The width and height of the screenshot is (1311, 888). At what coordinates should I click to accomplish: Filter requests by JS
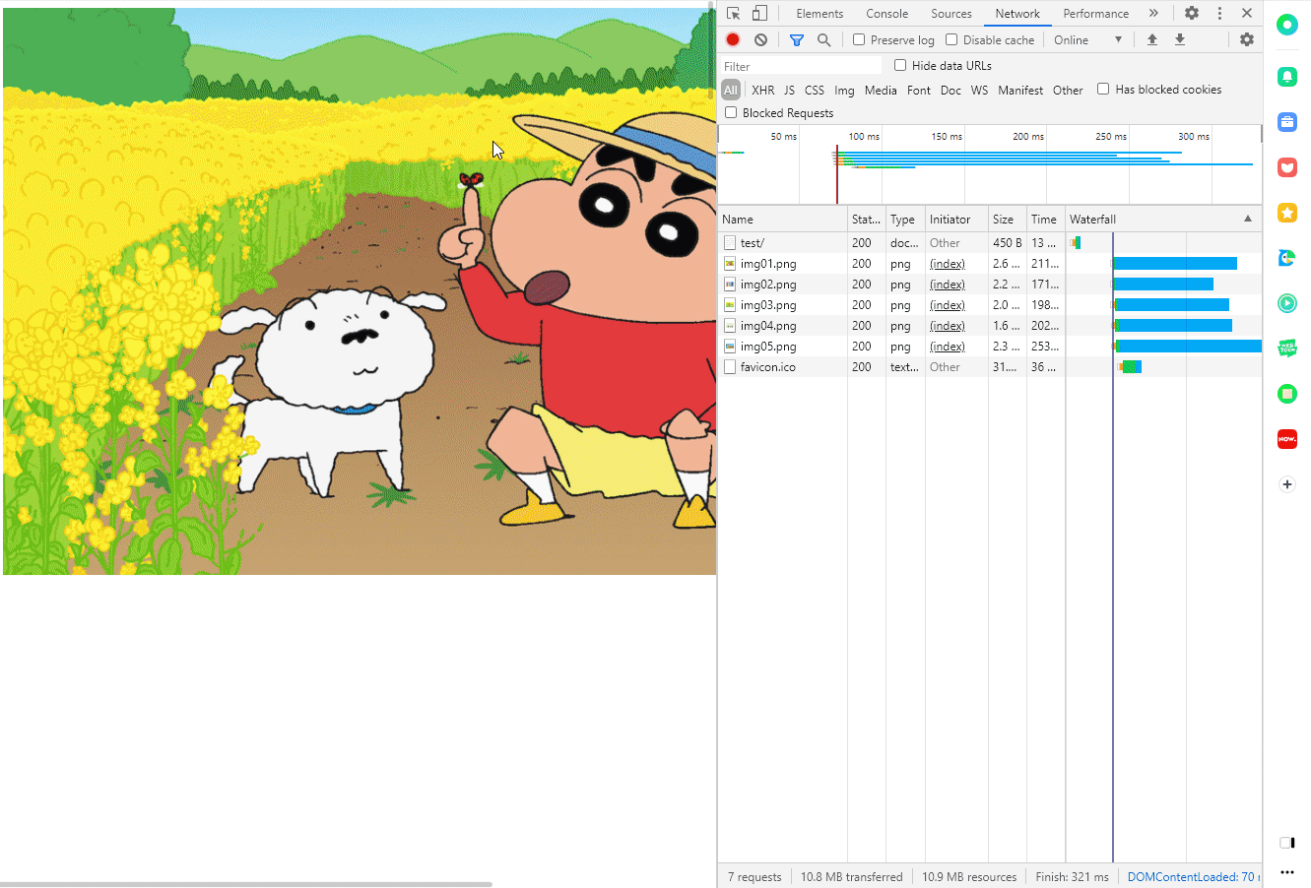[789, 90]
